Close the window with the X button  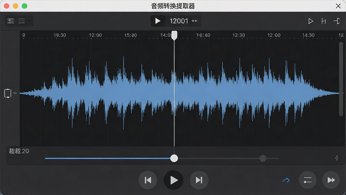338,6
